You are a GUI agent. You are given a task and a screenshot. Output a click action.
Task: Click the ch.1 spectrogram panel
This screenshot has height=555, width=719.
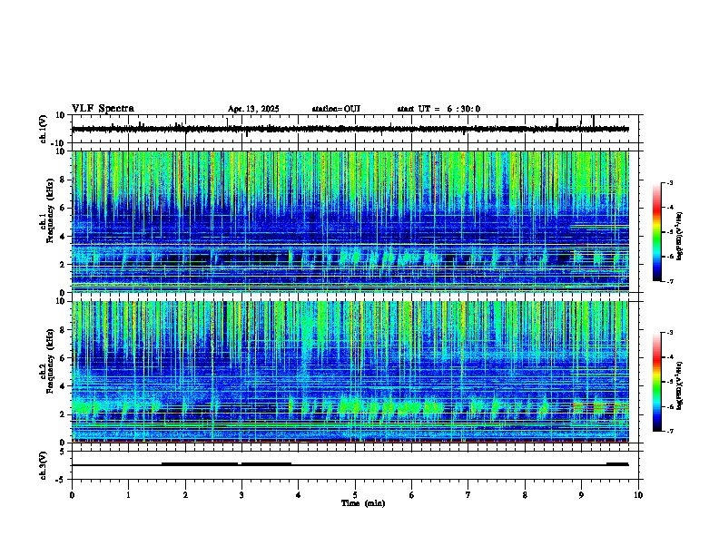(350, 221)
